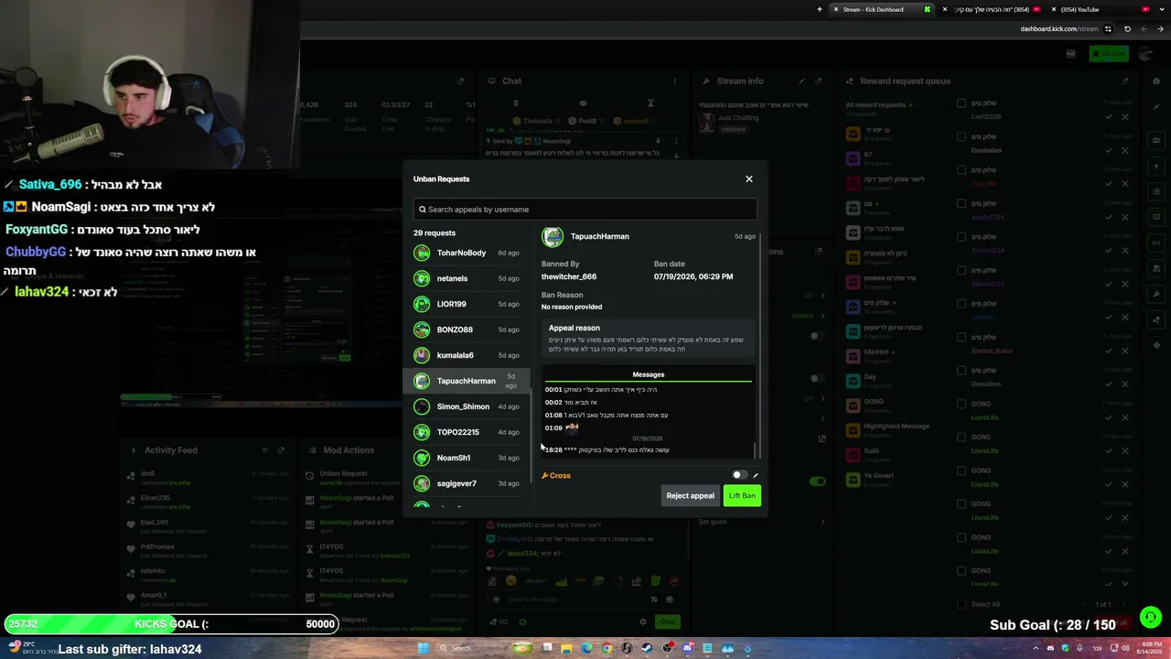
Task: Click the Lift Ban button
Action: click(742, 496)
